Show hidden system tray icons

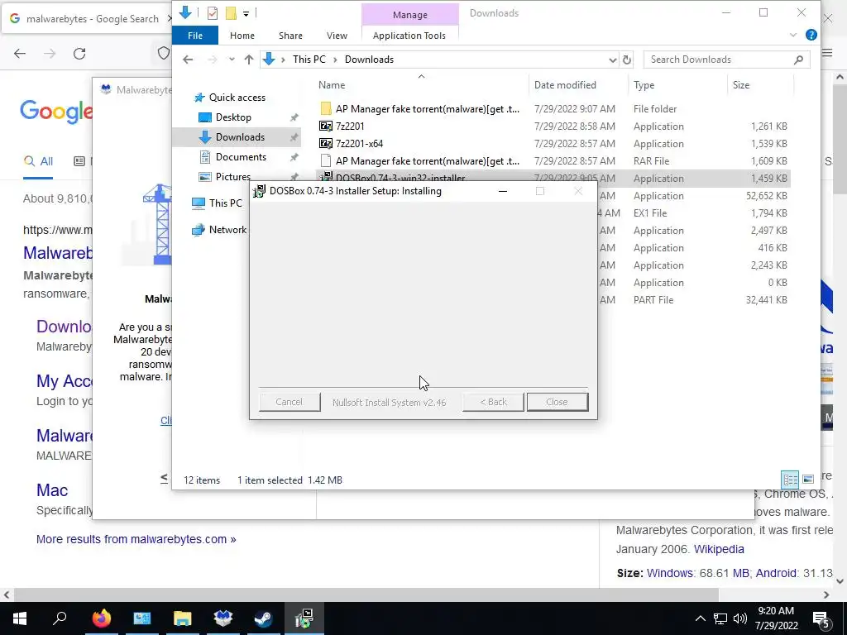700,618
